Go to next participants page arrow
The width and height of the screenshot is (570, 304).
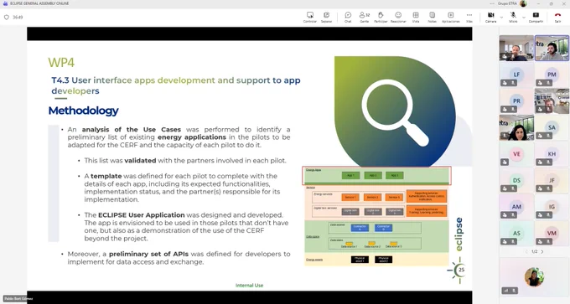point(542,252)
